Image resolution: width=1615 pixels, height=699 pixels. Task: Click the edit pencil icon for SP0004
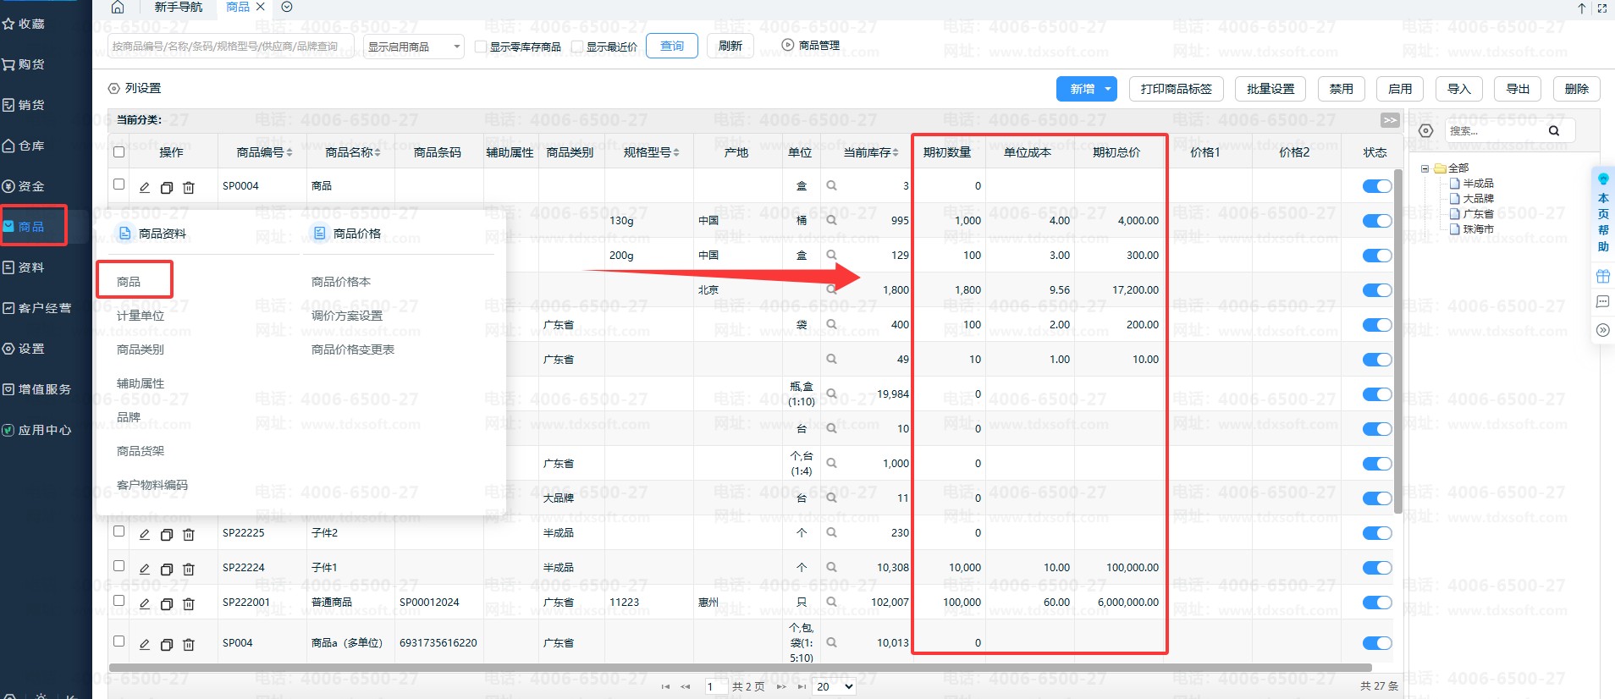click(145, 187)
